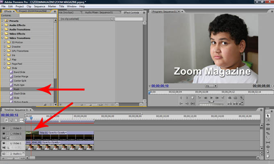Activate the Hand tool

(x=268, y=157)
